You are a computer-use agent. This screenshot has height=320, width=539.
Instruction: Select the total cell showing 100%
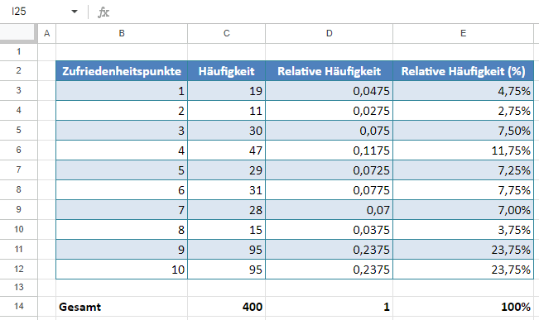point(463,307)
